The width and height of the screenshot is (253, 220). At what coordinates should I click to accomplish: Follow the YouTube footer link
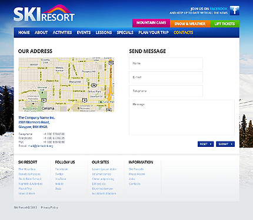61,179
